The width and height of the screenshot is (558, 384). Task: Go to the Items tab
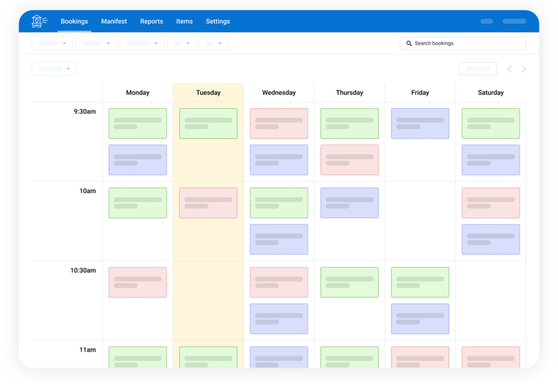[x=184, y=21]
